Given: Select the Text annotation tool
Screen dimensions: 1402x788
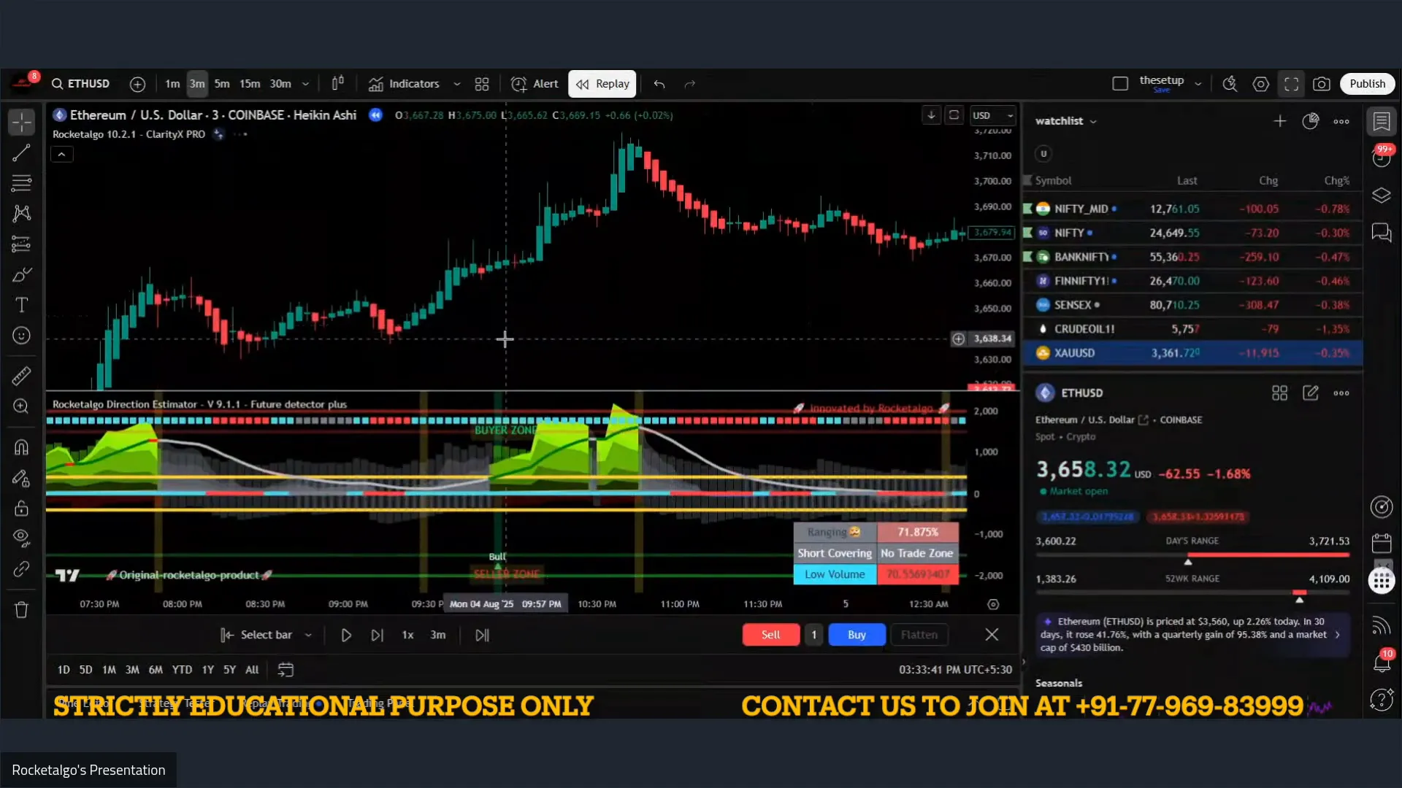Looking at the screenshot, I should pyautogui.click(x=22, y=305).
